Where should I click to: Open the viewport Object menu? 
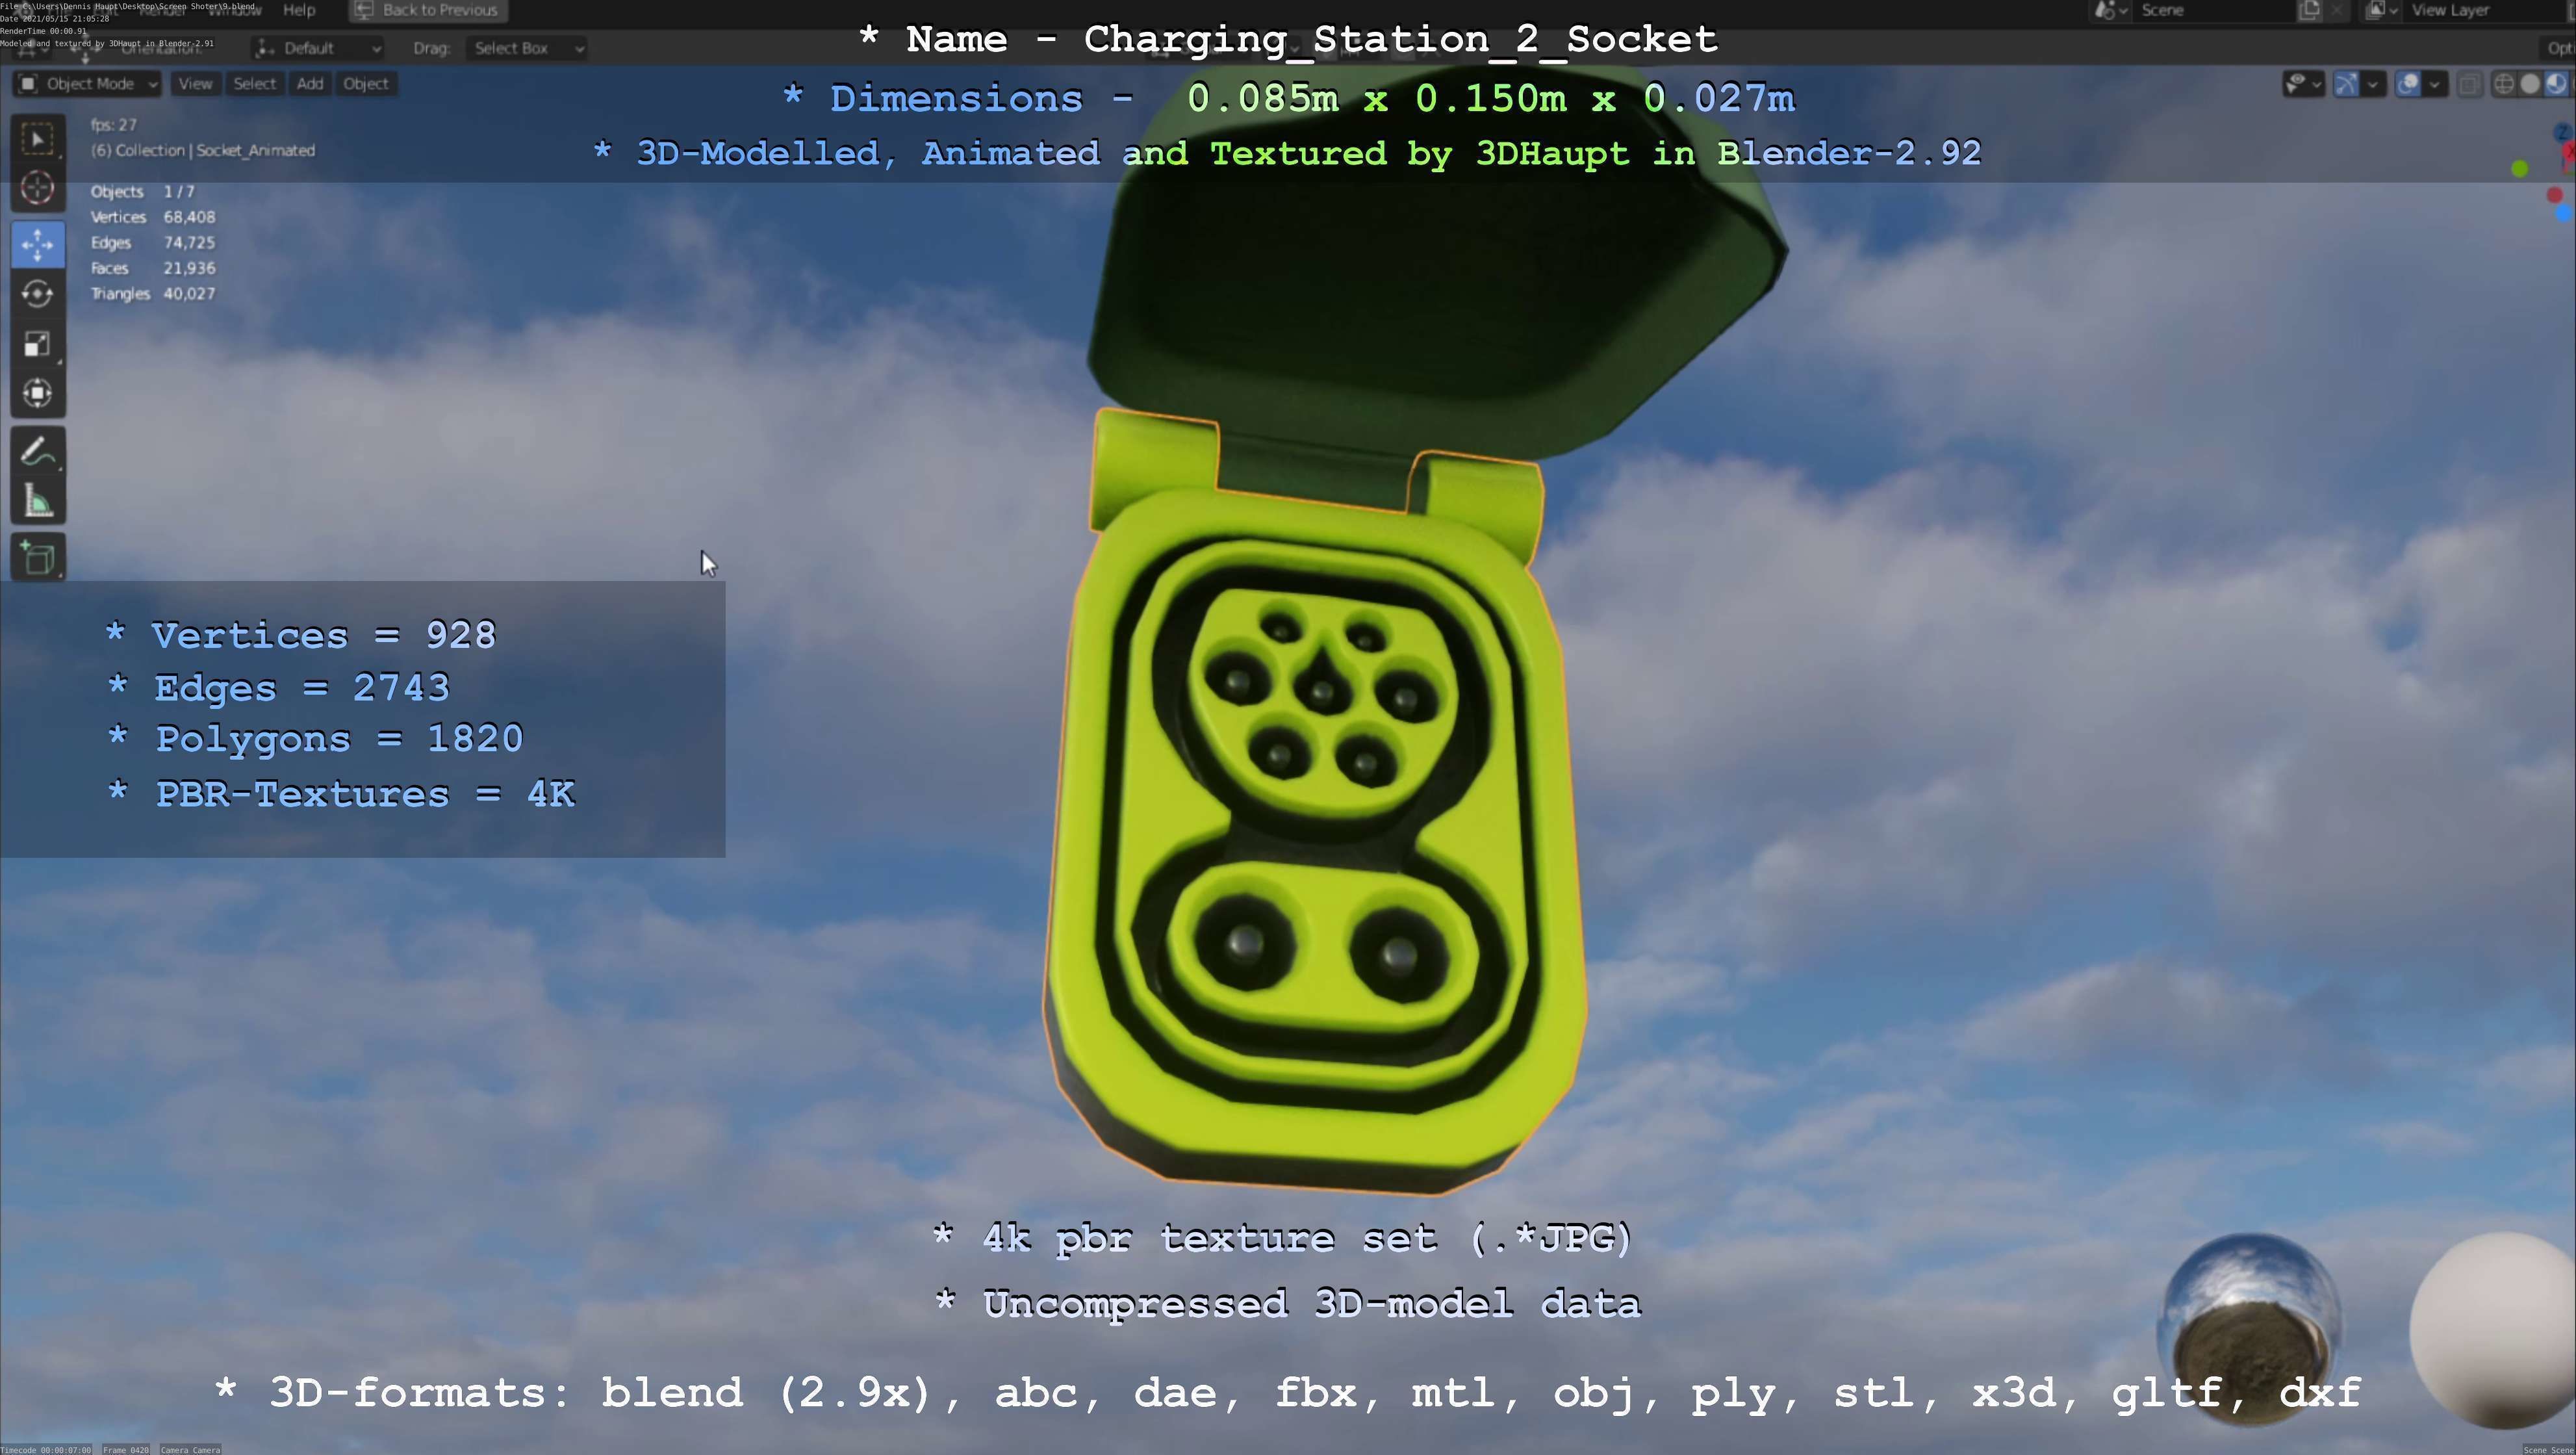tap(366, 84)
